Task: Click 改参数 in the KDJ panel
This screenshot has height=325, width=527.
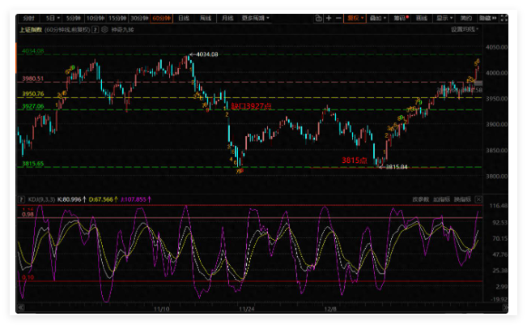Action: pyautogui.click(x=419, y=198)
